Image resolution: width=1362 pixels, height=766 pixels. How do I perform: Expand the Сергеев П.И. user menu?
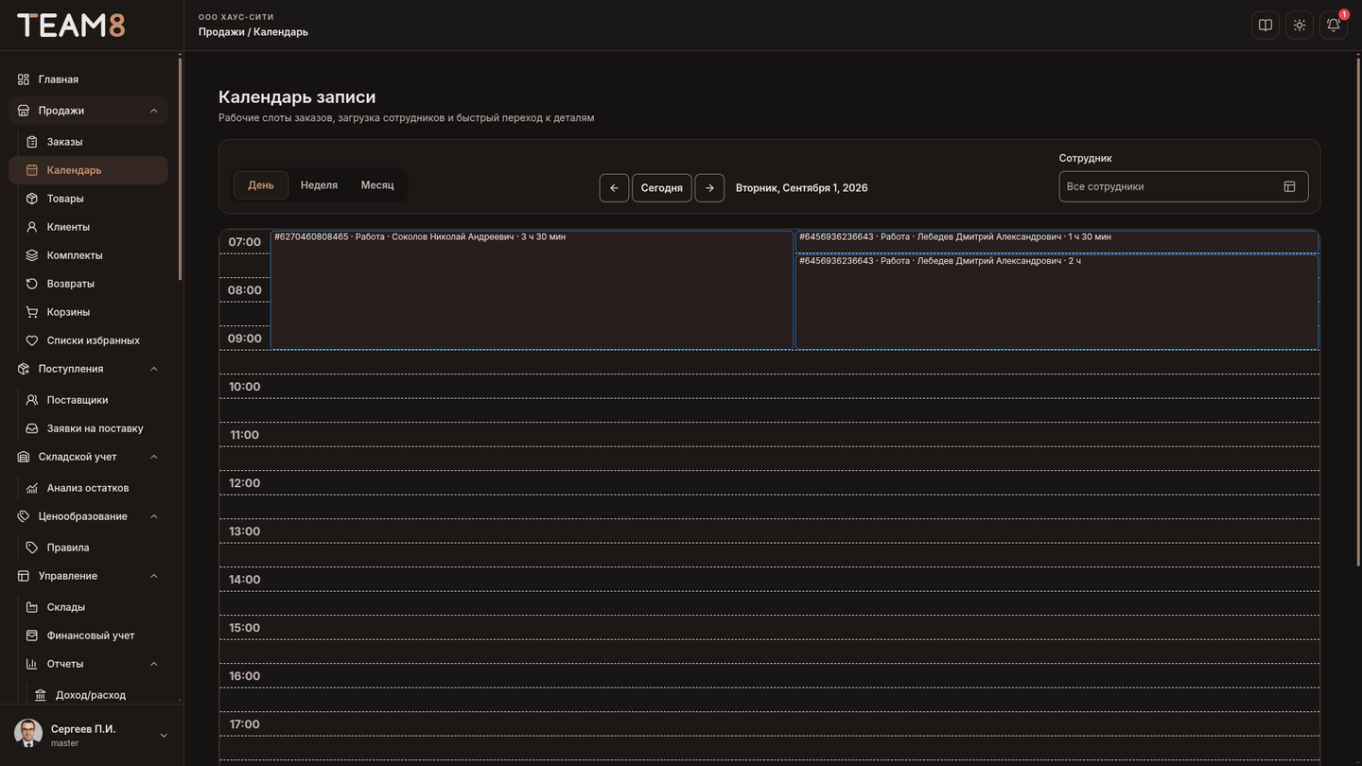click(x=164, y=735)
